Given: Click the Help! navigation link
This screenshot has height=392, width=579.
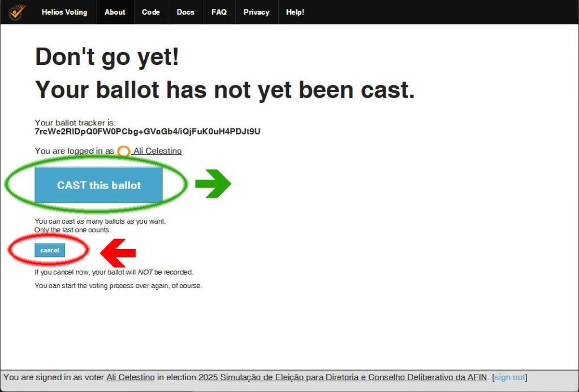Looking at the screenshot, I should point(295,12).
